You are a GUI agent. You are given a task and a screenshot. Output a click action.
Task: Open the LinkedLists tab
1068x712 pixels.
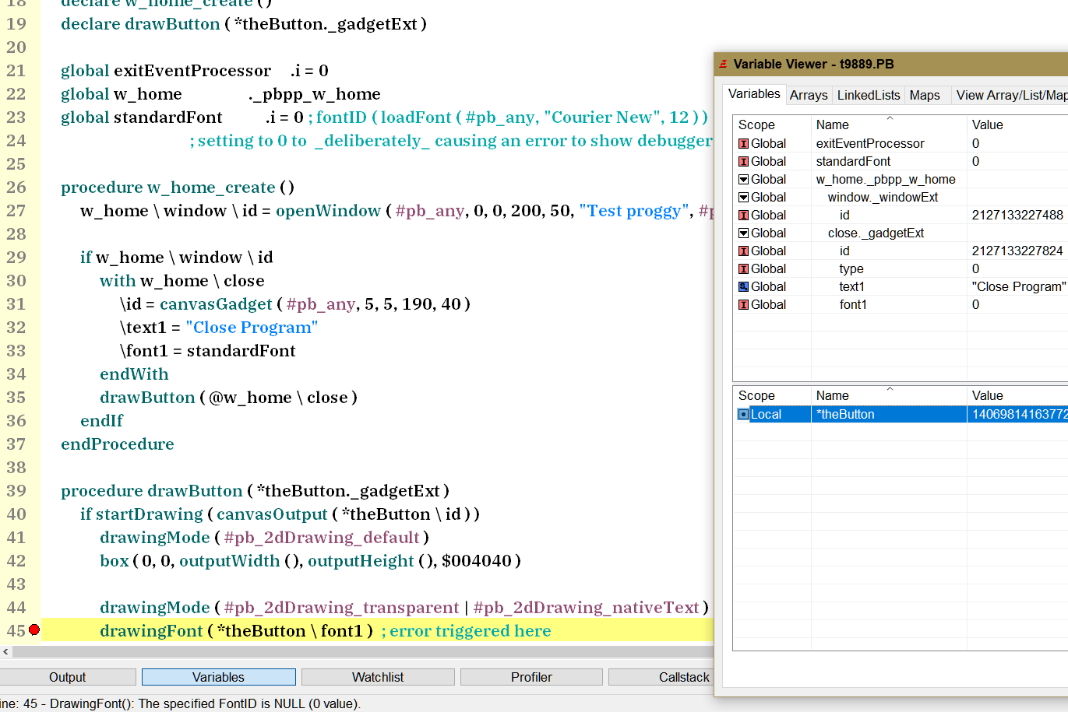tap(869, 95)
